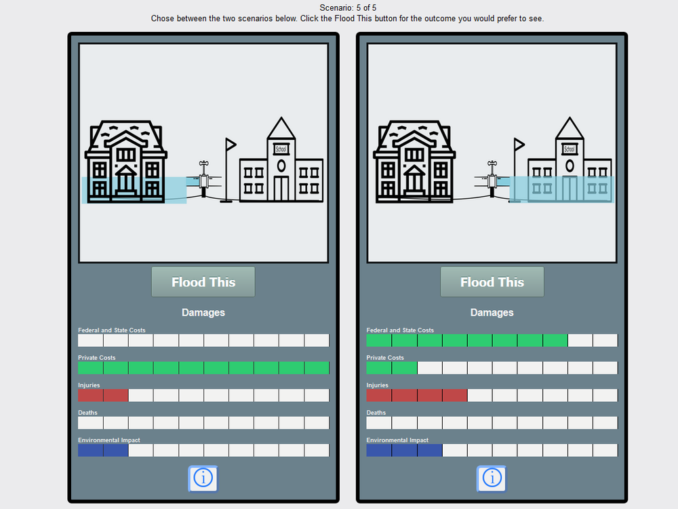
Task: Open the info icon under right scenario
Action: coord(492,478)
